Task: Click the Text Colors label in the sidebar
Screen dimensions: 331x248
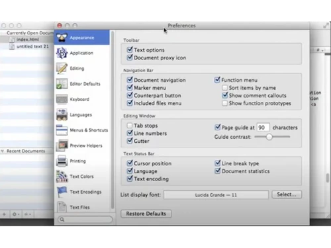Action: click(x=81, y=177)
